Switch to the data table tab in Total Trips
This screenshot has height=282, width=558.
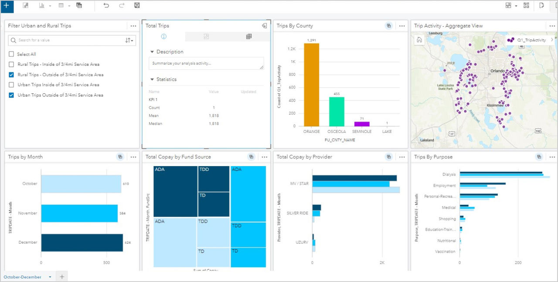point(248,37)
